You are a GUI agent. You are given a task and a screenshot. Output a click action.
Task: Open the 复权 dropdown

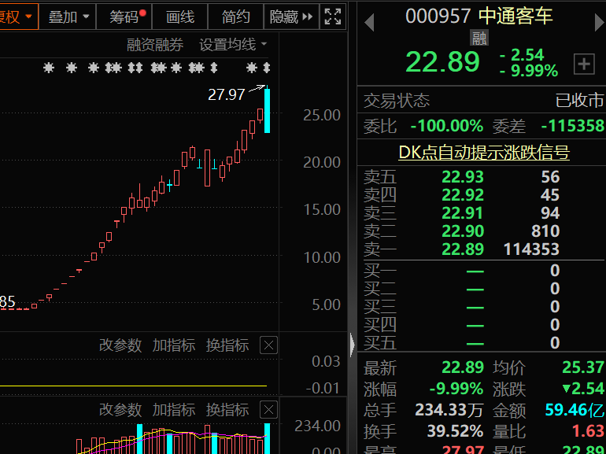17,17
